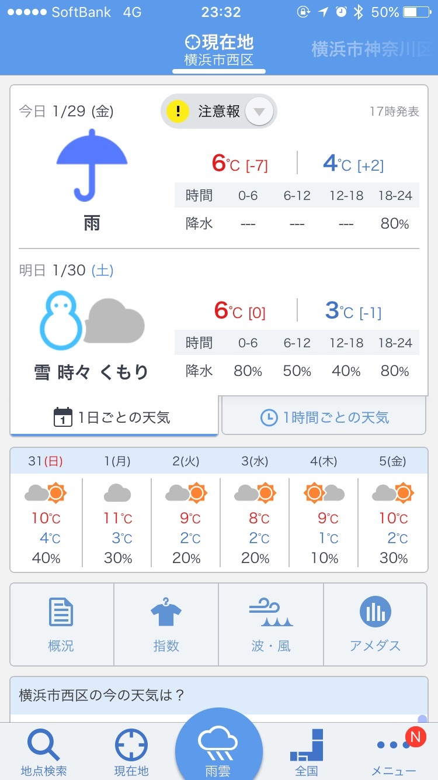Open the アメダス bar chart icon

tap(375, 614)
